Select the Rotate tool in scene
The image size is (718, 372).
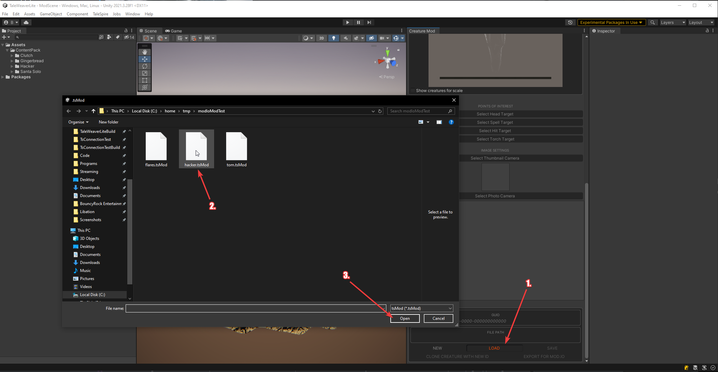coord(145,66)
